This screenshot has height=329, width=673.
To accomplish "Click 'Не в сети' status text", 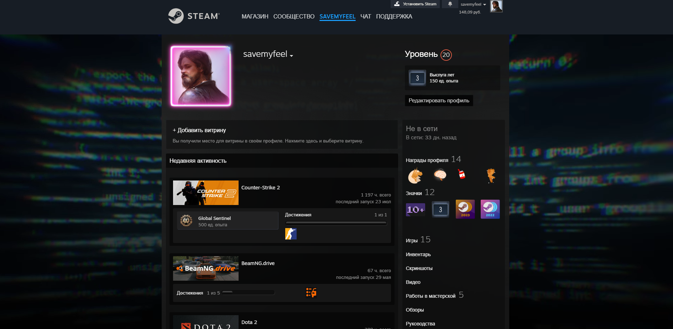I will coord(422,129).
